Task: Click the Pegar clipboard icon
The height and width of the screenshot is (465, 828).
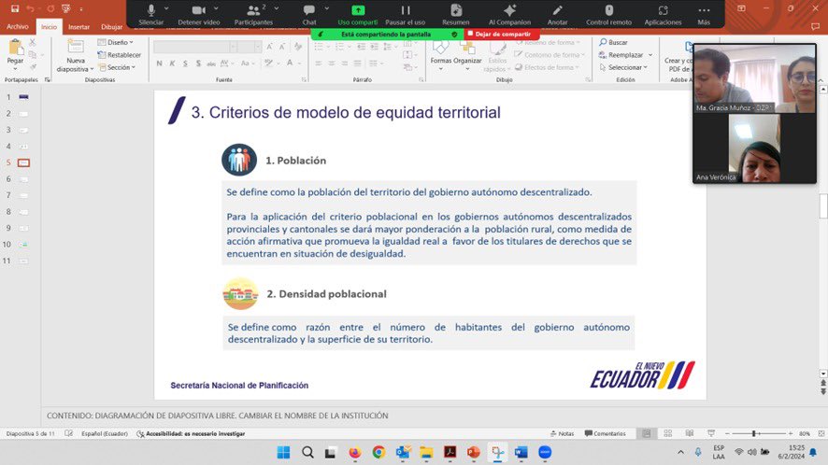Action: click(15, 48)
